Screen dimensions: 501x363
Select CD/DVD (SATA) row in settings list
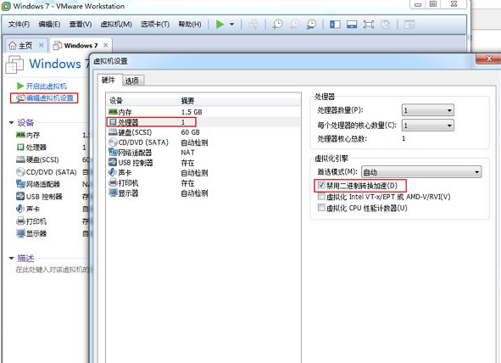[203, 142]
